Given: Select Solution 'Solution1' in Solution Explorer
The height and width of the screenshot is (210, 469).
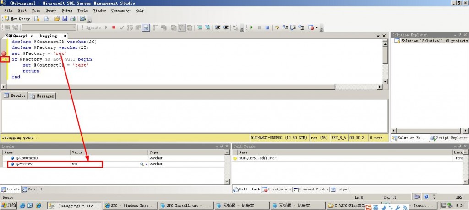Looking at the screenshot, I should pos(431,41).
